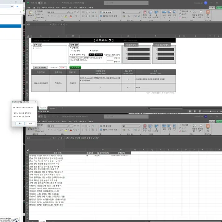Click the Find & Select magnifier in upper ribbon
Image resolution: width=222 pixels, height=222 pixels.
[201, 14]
